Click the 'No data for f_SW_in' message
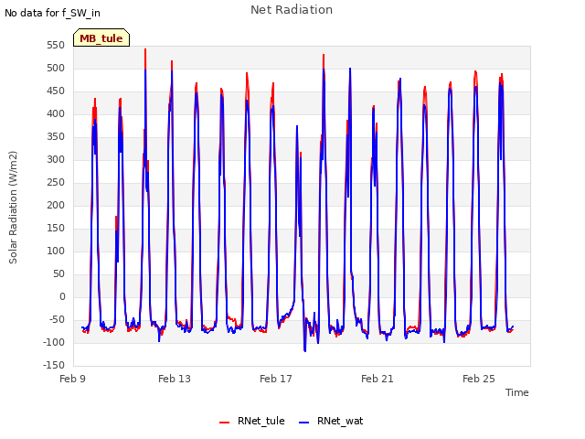585x439 pixels. point(52,13)
